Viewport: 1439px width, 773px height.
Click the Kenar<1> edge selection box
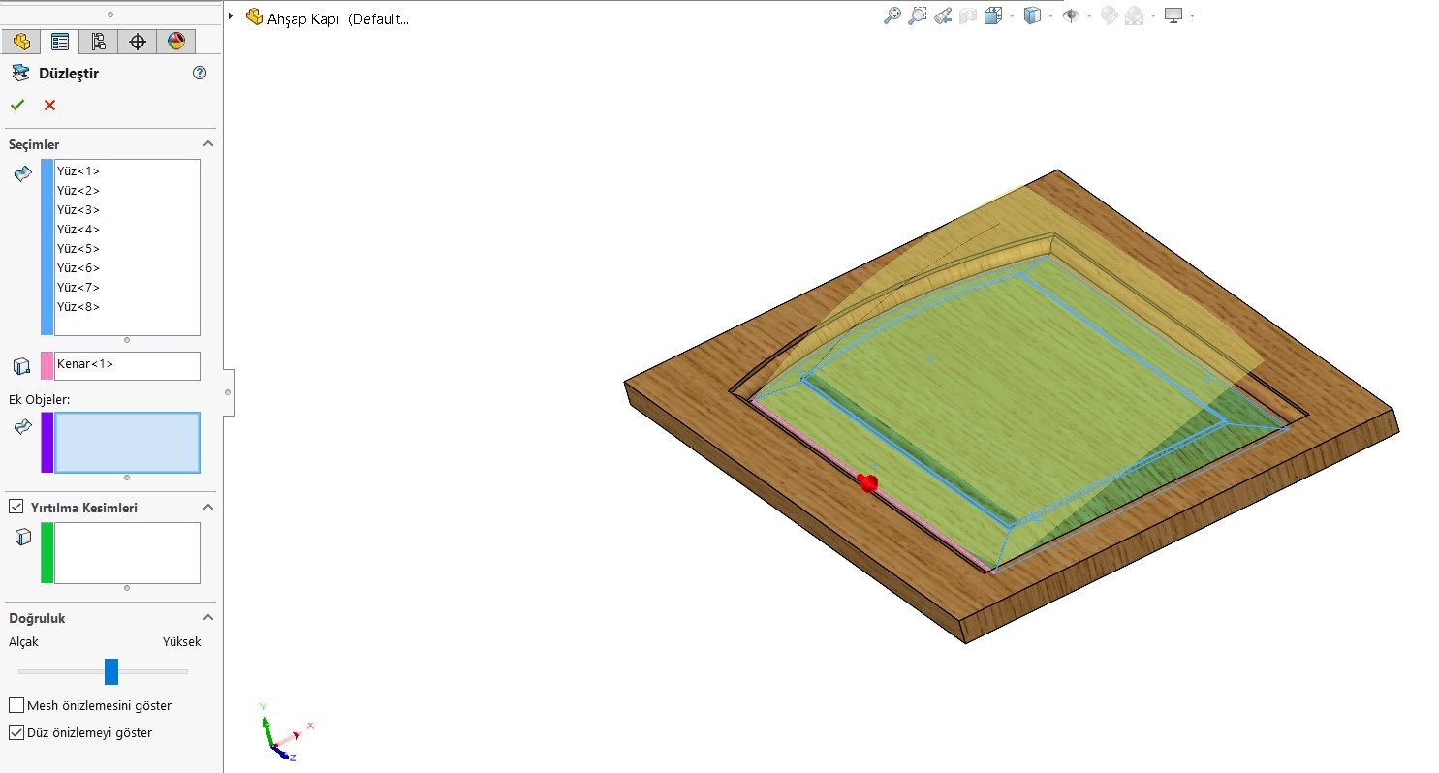pyautogui.click(x=127, y=365)
